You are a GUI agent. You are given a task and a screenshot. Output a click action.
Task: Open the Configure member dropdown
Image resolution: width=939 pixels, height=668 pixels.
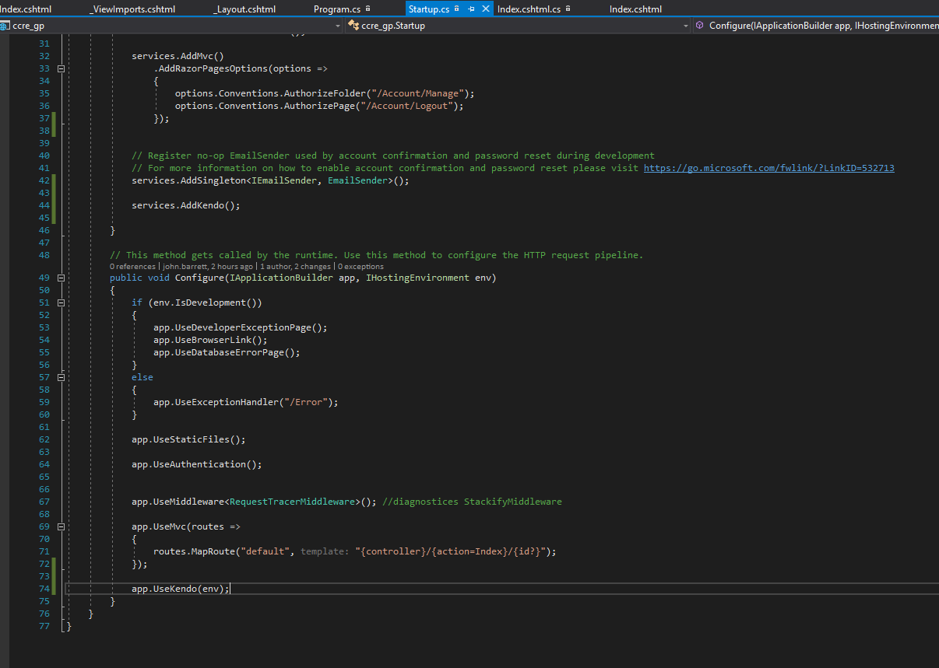pos(818,26)
